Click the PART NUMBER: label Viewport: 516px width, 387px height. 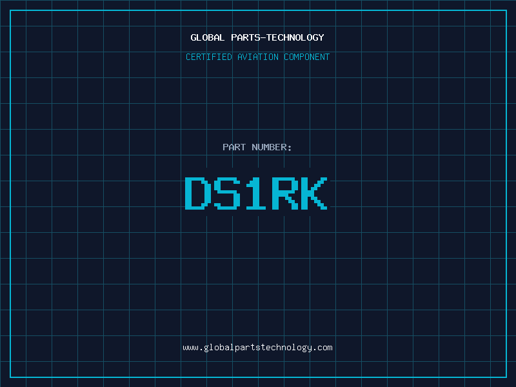[257, 147]
